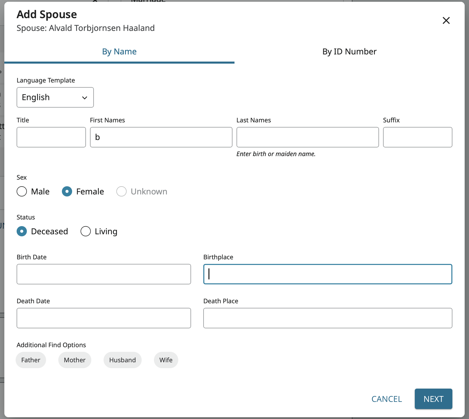Click the Death Date field

[104, 318]
